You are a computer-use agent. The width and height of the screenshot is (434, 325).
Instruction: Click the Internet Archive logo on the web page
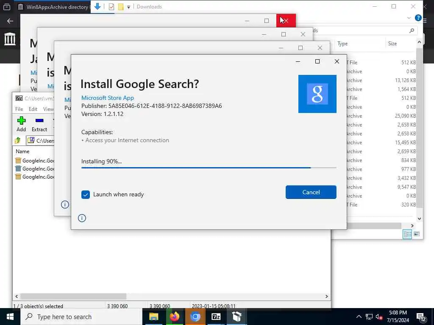tap(10, 39)
